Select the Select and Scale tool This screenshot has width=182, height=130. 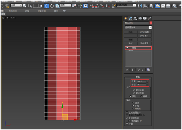click(57, 6)
